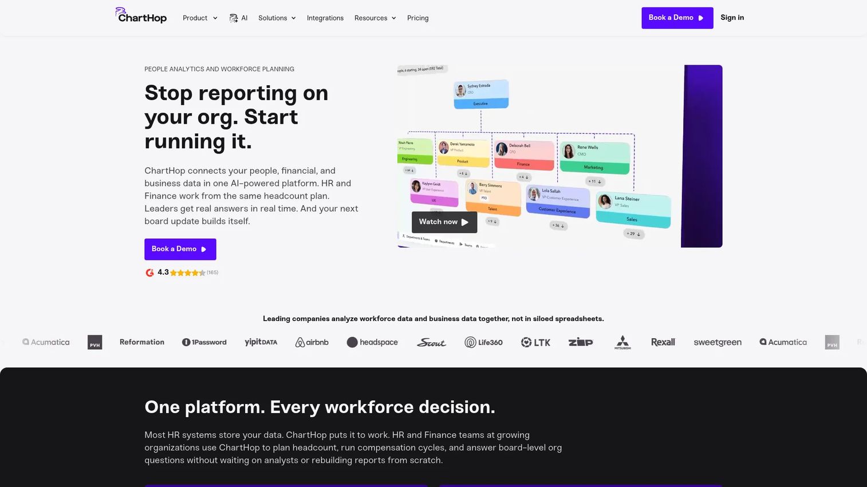Click the 4.3 star rating stars

tap(188, 273)
